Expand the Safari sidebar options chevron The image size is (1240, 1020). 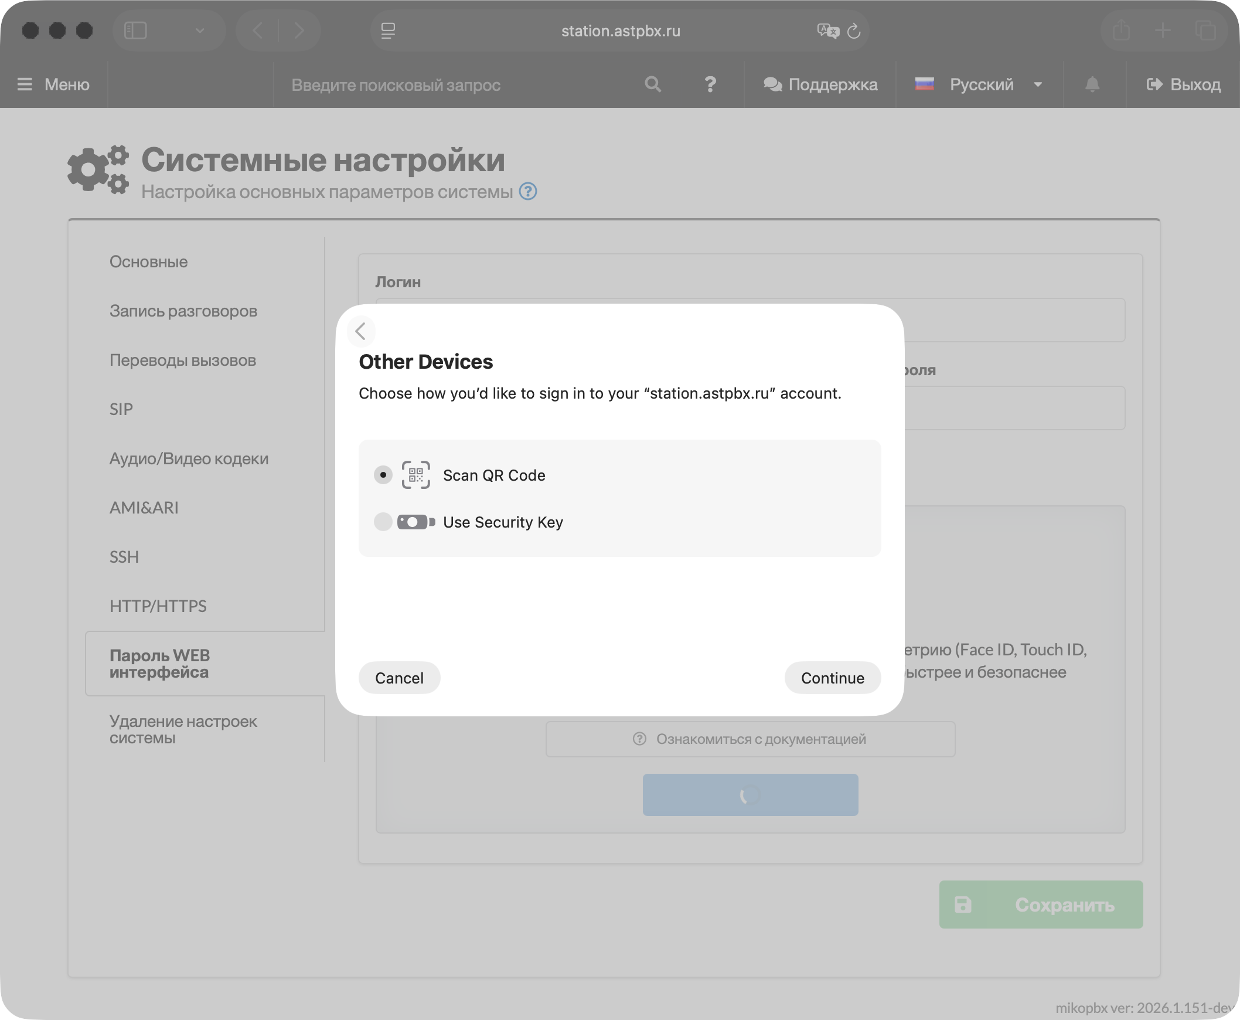tap(200, 30)
